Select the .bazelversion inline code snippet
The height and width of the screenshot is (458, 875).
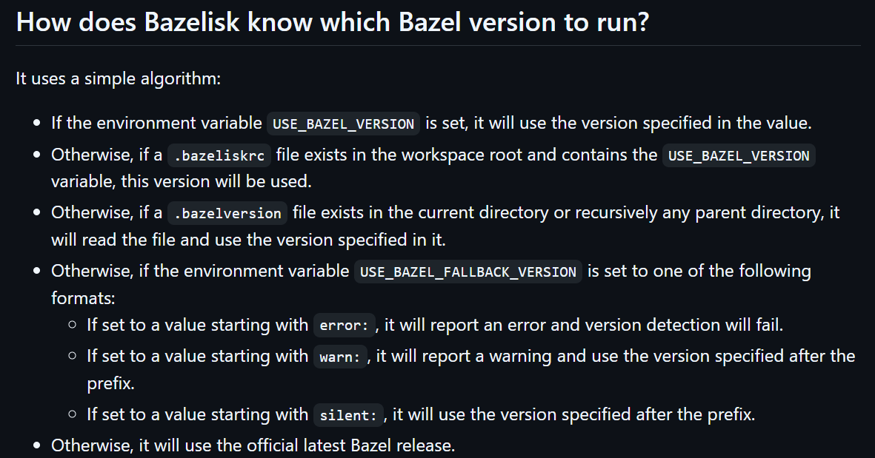(227, 213)
